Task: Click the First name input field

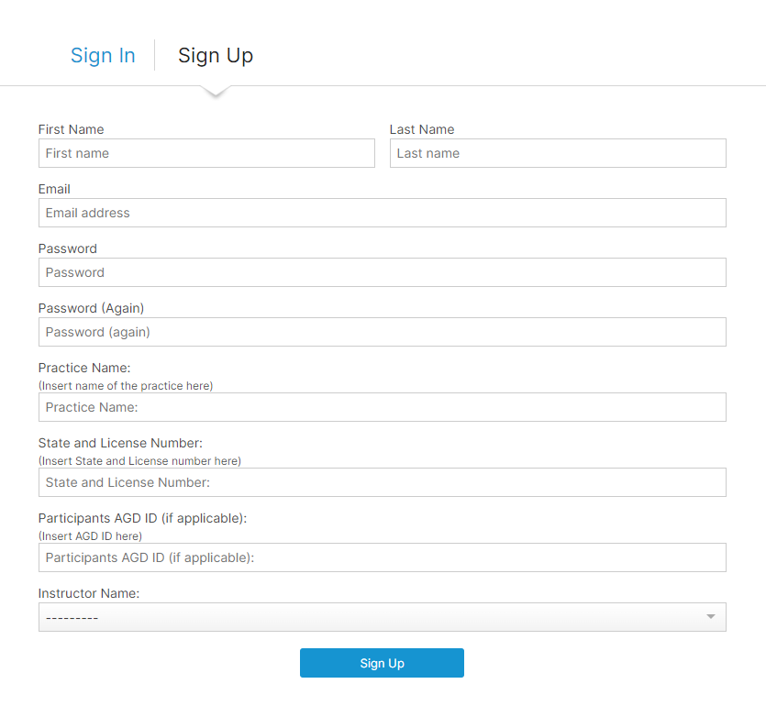Action: coord(206,153)
